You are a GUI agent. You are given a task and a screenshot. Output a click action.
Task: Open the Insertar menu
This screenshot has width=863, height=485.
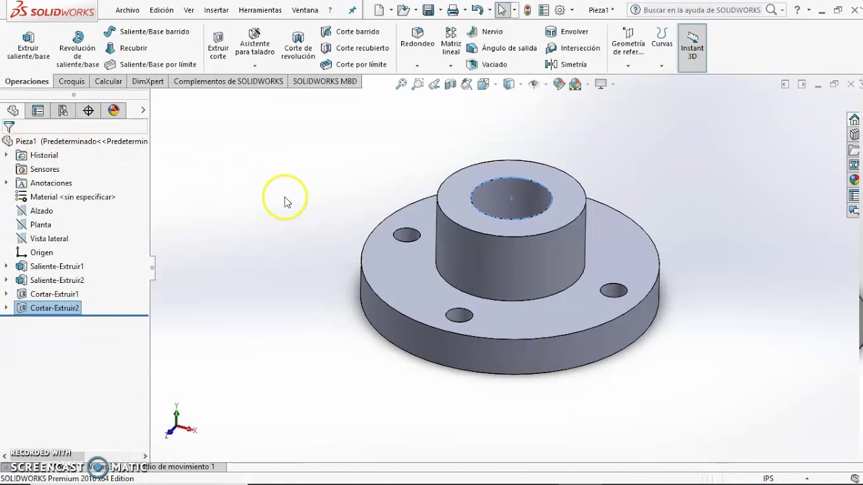[x=216, y=10]
